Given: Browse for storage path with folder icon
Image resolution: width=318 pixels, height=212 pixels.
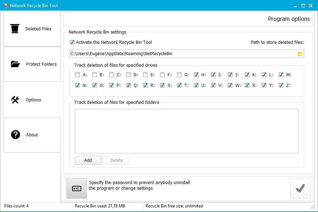Looking at the screenshot, I should pos(300,54).
